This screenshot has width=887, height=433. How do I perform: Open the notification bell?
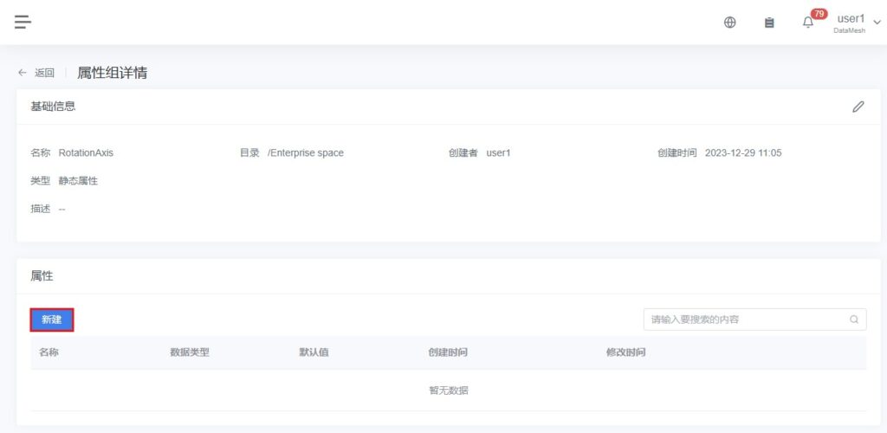tap(807, 23)
